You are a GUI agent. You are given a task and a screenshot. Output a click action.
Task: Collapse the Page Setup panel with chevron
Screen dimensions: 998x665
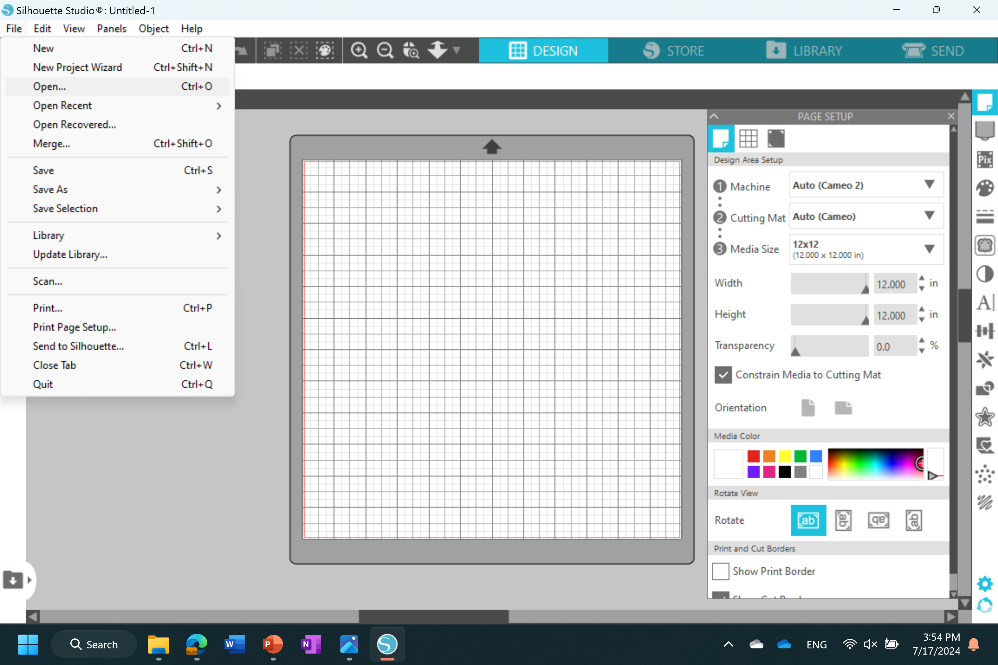714,116
